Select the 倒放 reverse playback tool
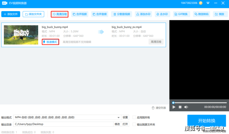Screen dimensions: 229x134 (x=220, y=14)
